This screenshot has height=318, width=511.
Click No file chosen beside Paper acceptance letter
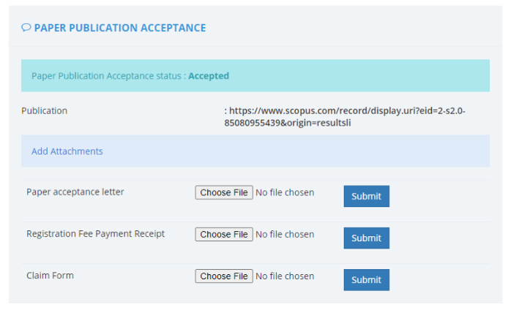pos(285,193)
